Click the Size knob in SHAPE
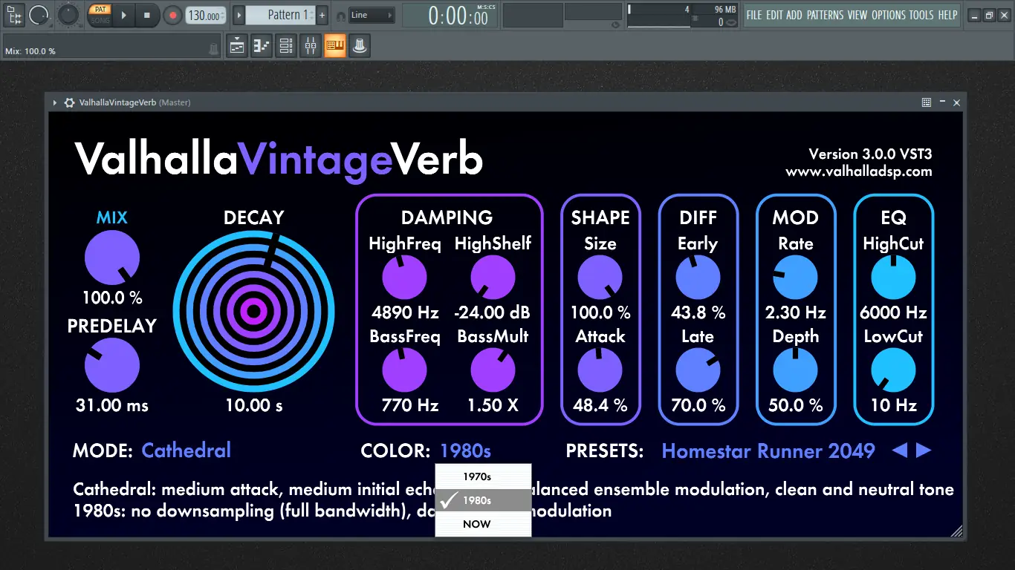Image resolution: width=1015 pixels, height=570 pixels. pyautogui.click(x=600, y=278)
